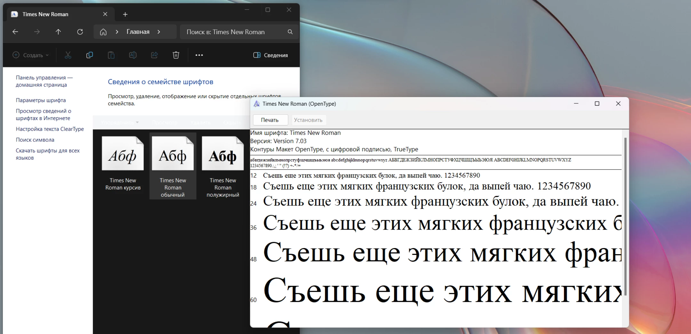Screen dimensions: 691x334
Task: Open 'Настройка текста ClearType' link
Action: (50, 129)
